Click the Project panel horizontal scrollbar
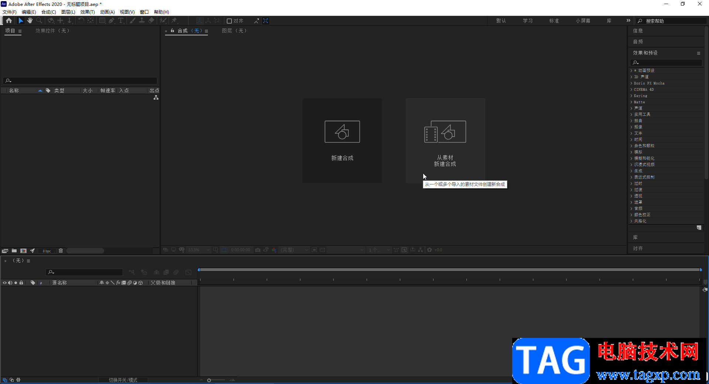The height and width of the screenshot is (384, 709). [85, 251]
